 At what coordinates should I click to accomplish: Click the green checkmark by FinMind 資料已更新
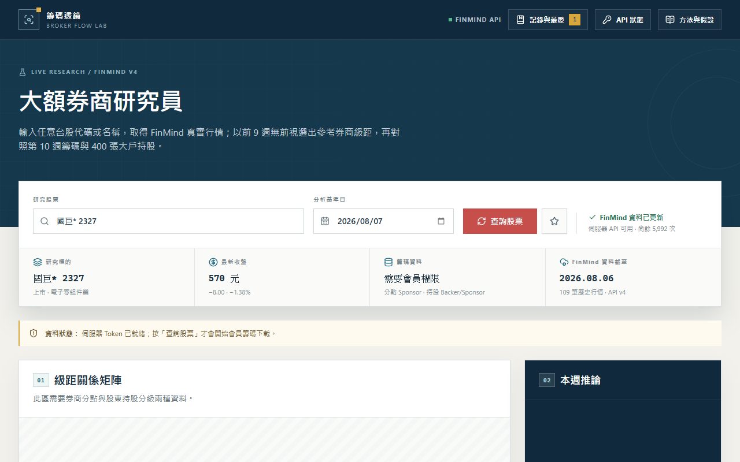pyautogui.click(x=592, y=217)
